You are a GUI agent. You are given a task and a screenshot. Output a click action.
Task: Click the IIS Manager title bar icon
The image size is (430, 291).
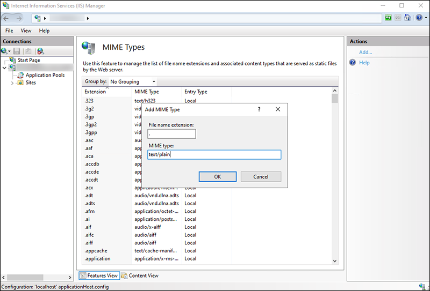point(5,5)
